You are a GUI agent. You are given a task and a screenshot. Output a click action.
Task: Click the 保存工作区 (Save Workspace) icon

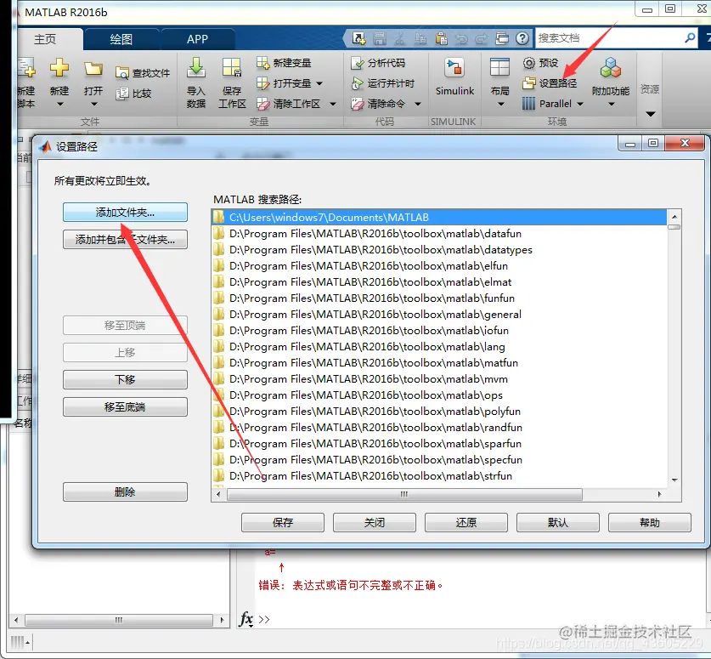232,68
